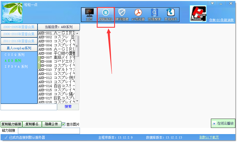This screenshot has height=142, width=237.
Task: Click 隐藏公告 button
Action: coord(52,124)
